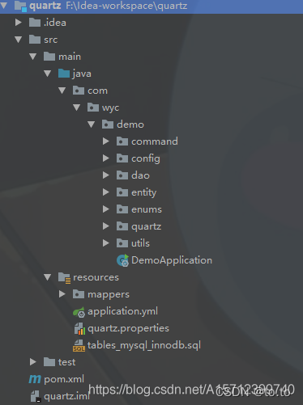The width and height of the screenshot is (303, 405).
Task: Click the utils package icon
Action: 122,243
